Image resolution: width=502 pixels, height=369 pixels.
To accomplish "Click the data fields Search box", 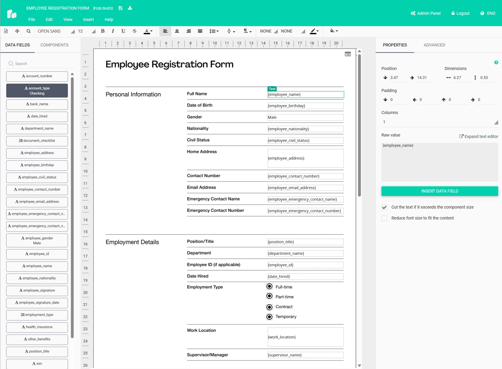I will (41, 64).
